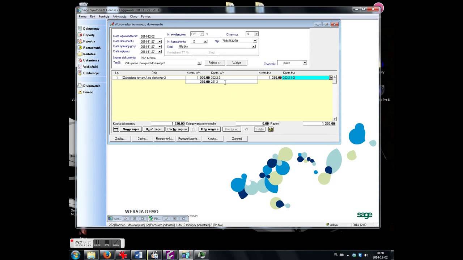Screen dimensions: 463x260
Task: Click spinner in Konto Ma cell
Action: (x=331, y=78)
